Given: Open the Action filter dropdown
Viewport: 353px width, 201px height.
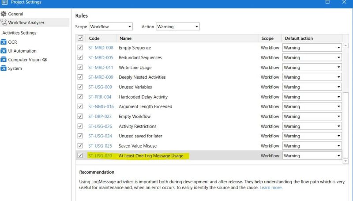Looking at the screenshot, I should coord(177,27).
